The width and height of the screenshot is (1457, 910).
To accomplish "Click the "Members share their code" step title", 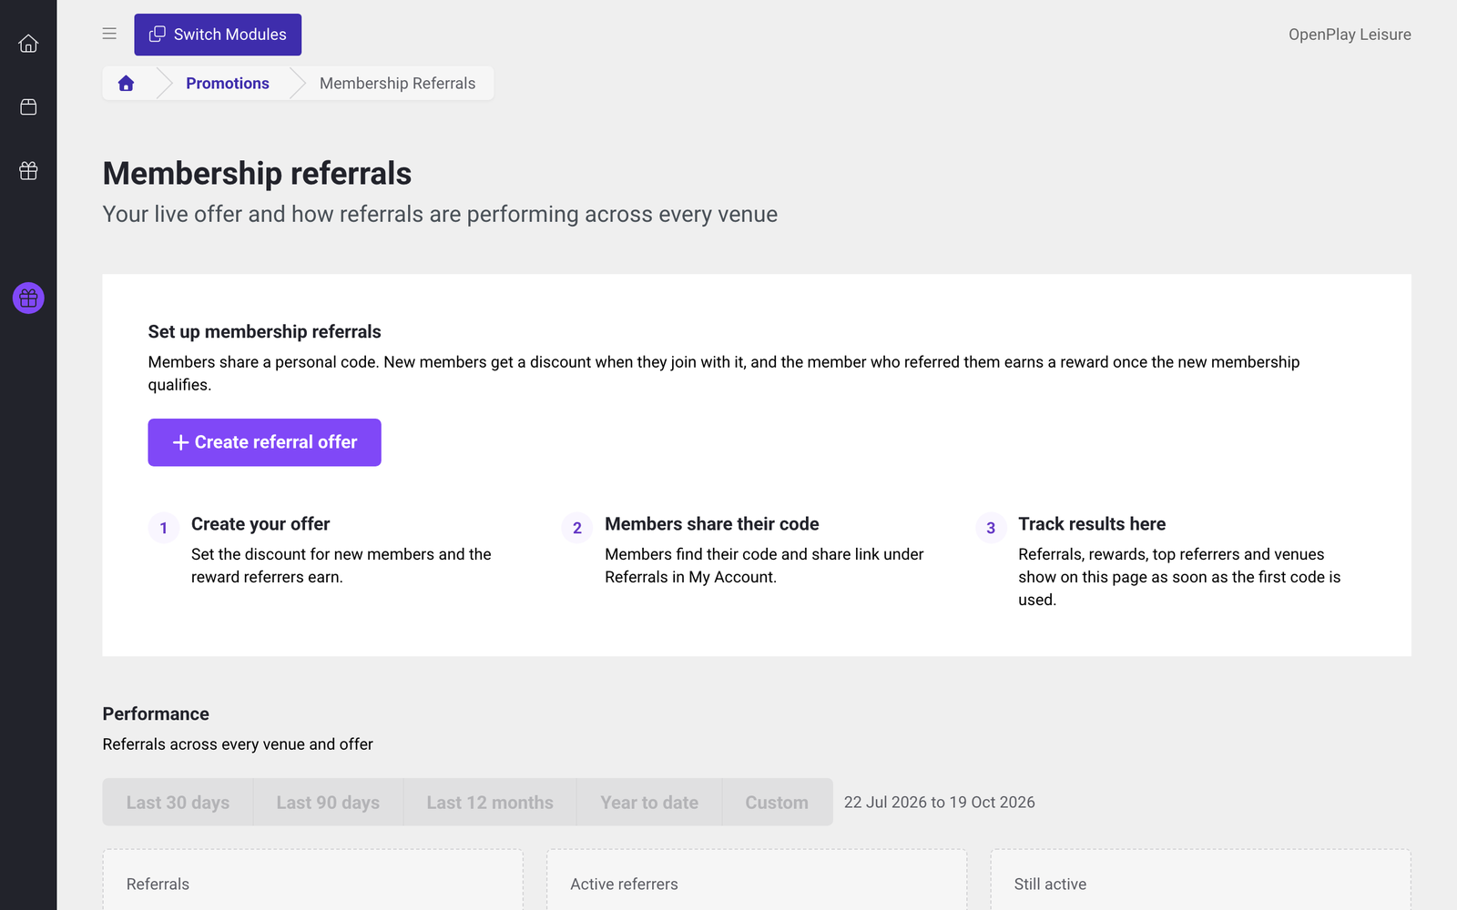I will (712, 524).
